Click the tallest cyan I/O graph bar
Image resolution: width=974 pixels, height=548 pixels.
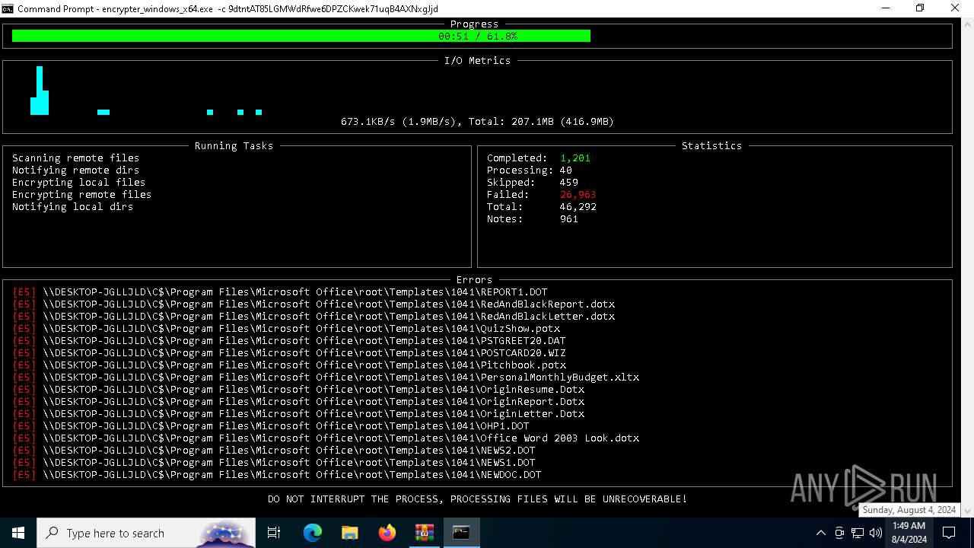(x=40, y=91)
